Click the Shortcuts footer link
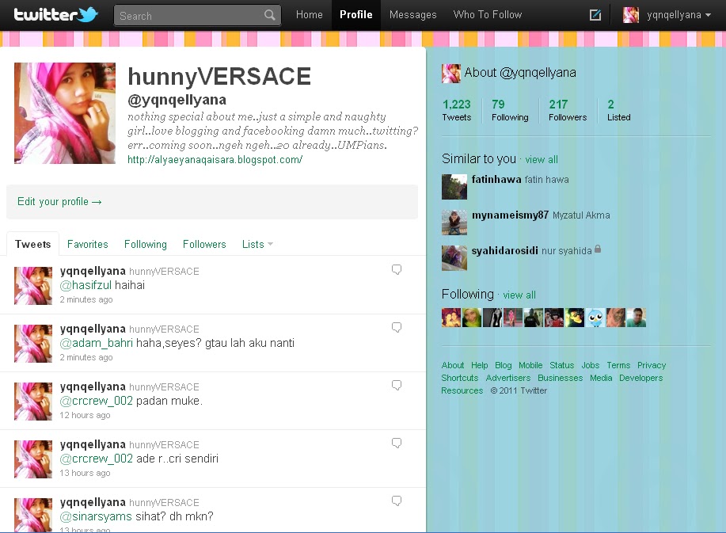This screenshot has height=533, width=726. [460, 378]
